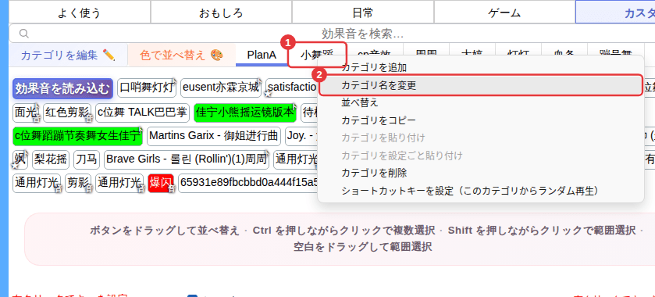This screenshot has width=655, height=297.
Task: Play the c位舞 TALK巴巴掌 sound
Action: [142, 113]
